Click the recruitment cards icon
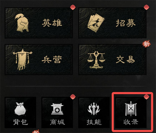Screen dimensions: 156x133 click(x=96, y=23)
